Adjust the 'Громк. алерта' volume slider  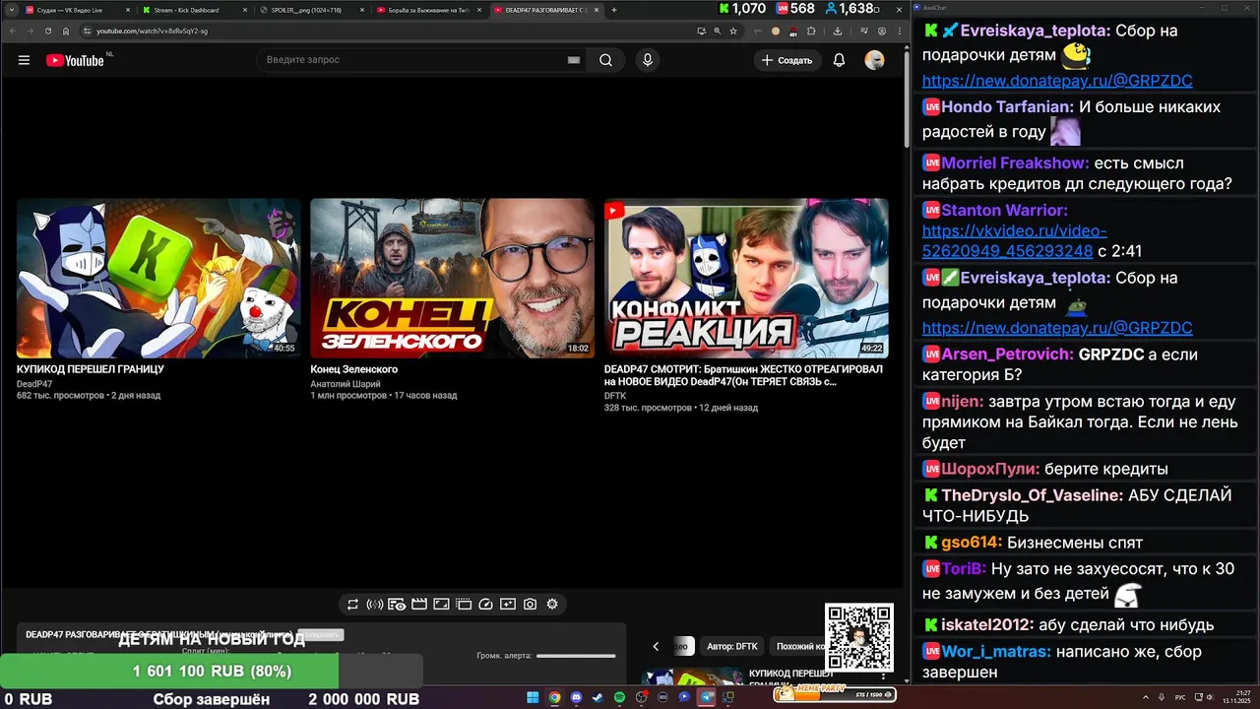point(576,656)
